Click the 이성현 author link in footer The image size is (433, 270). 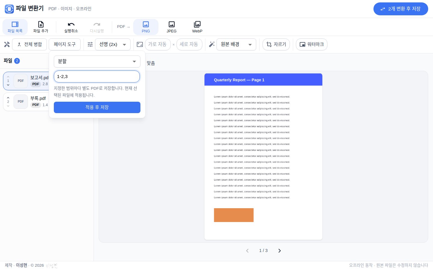[21, 265]
